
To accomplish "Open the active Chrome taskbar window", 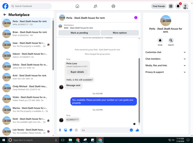I will click(x=100, y=140).
